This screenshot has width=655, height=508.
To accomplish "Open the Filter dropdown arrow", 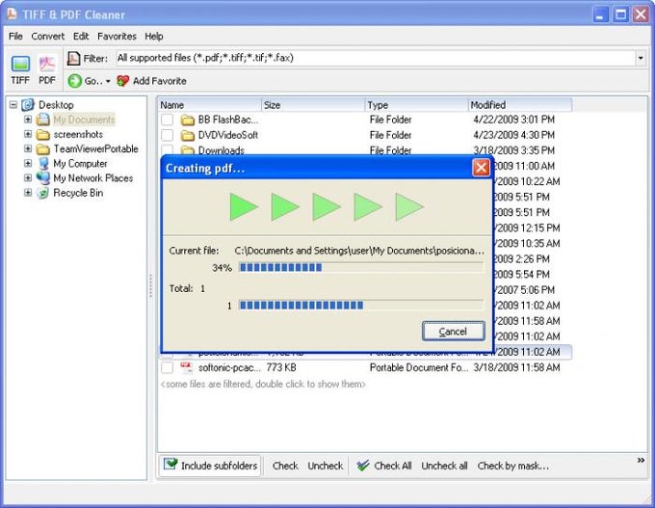I will (641, 58).
